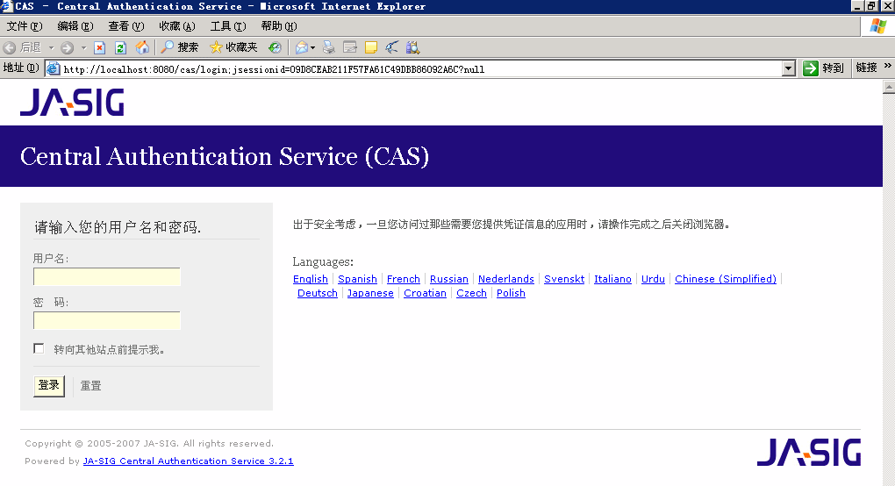Select Chinese (Simplified) language link
Screen dimensions: 895x486
726,279
